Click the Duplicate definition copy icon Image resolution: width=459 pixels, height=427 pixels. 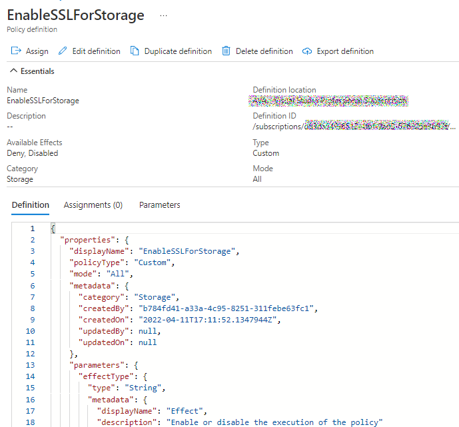click(x=135, y=51)
